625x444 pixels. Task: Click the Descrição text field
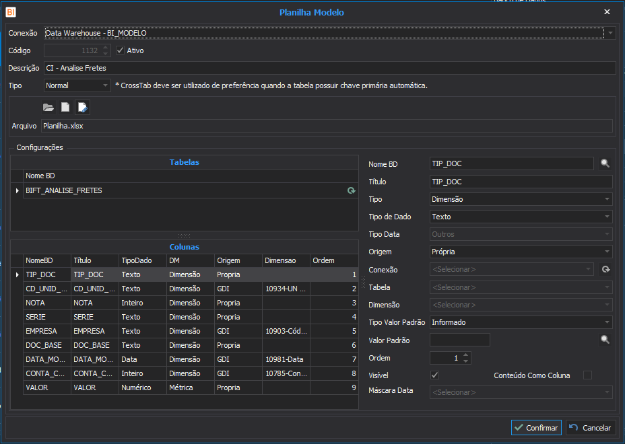point(329,68)
